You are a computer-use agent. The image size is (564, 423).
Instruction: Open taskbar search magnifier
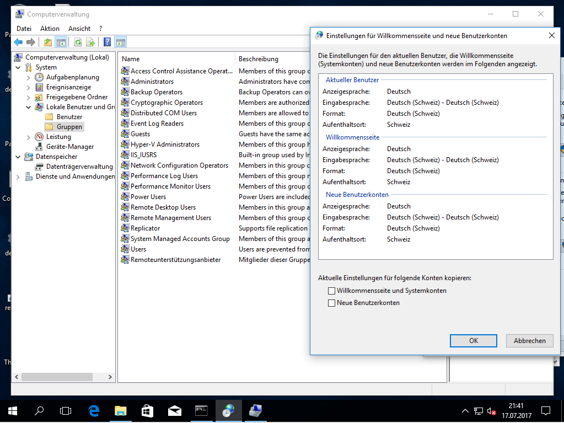tap(39, 411)
